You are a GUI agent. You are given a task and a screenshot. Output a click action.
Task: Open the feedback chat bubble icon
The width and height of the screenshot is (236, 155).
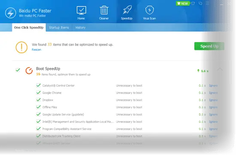click(200, 3)
